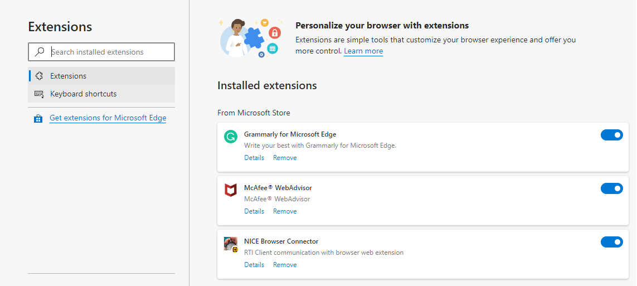View Details for Grammarly extension

[x=254, y=158]
